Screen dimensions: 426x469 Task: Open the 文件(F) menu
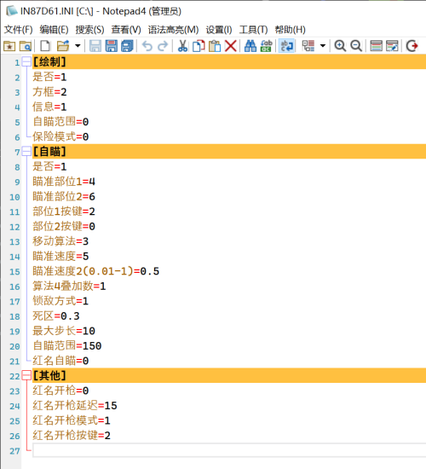pos(18,30)
